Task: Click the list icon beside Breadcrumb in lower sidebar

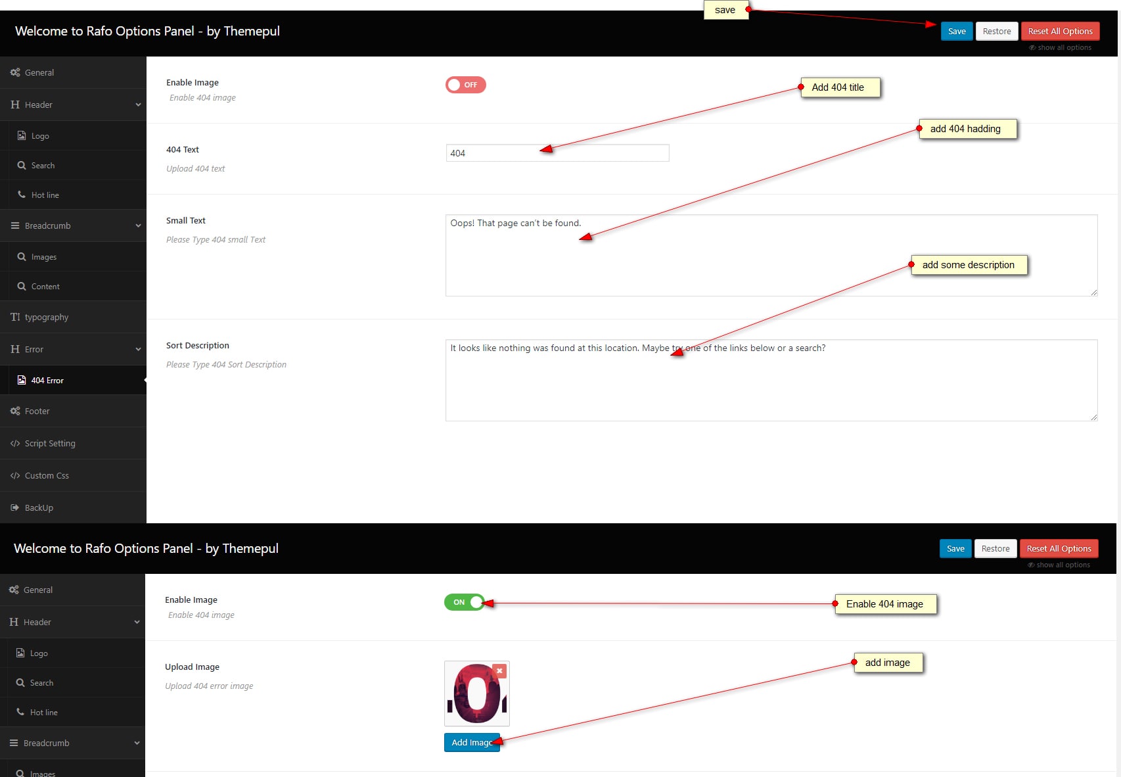Action: 14,743
